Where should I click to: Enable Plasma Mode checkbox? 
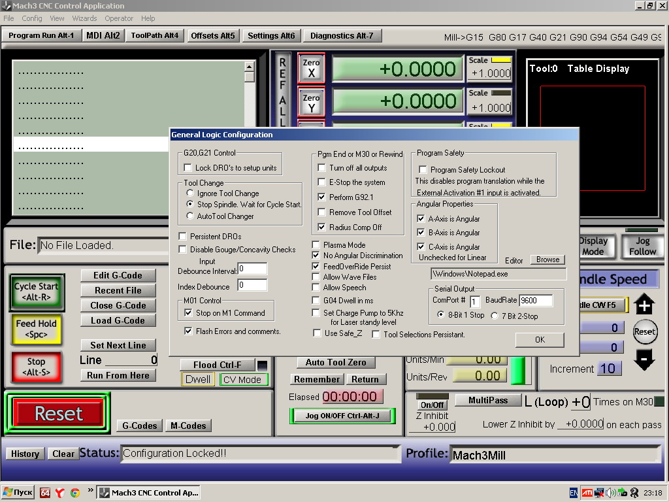[316, 244]
